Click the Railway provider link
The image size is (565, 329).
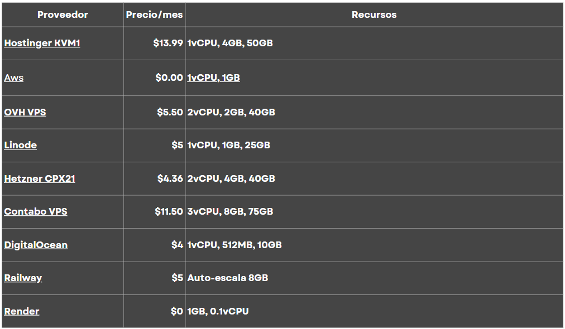pos(23,278)
